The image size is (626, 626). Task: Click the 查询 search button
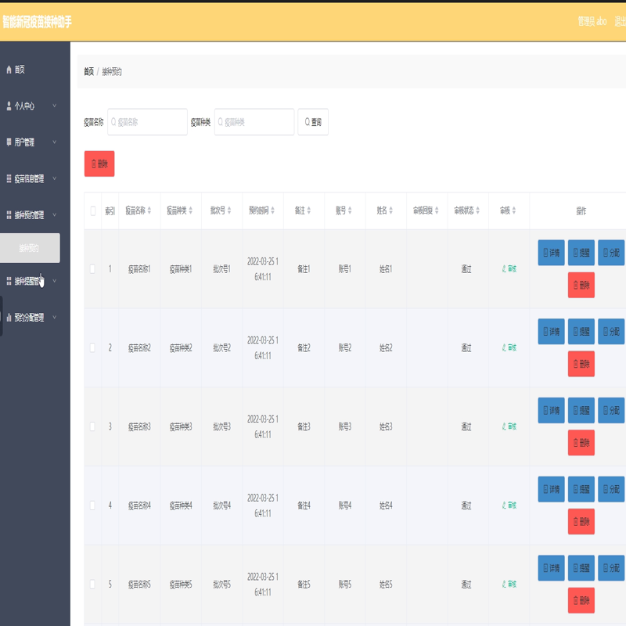pos(313,122)
